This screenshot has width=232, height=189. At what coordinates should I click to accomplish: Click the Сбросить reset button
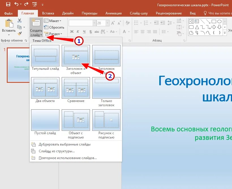(x=54, y=27)
